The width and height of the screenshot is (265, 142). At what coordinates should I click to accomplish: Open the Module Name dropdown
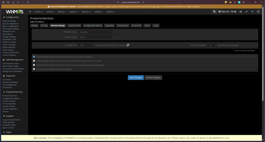click(x=96, y=32)
